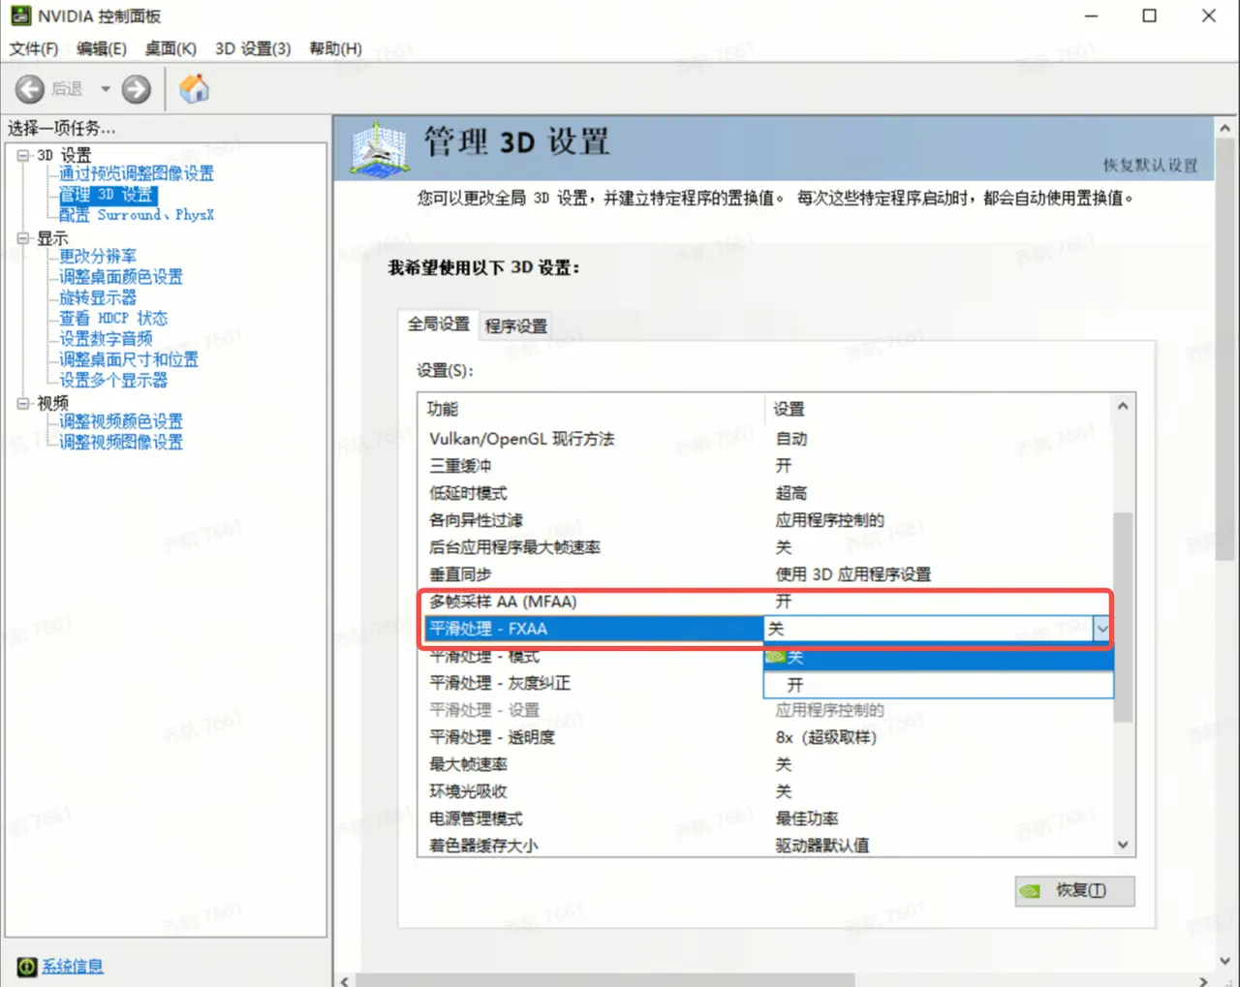Click NVIDIA icon on 恢复 button
The image size is (1240, 987).
click(1031, 891)
